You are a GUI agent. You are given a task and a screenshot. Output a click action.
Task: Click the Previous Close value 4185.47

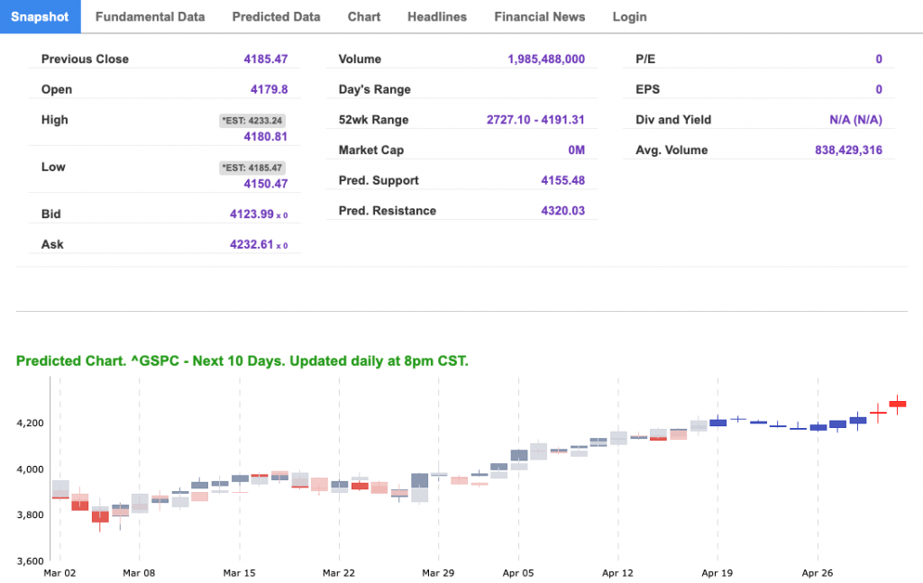click(265, 59)
